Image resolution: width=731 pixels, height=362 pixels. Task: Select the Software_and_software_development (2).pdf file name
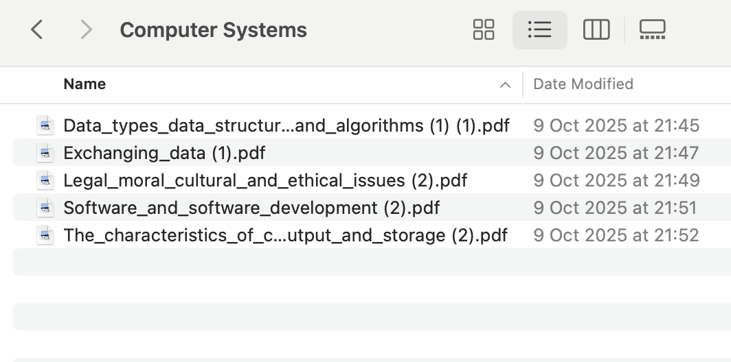click(251, 208)
